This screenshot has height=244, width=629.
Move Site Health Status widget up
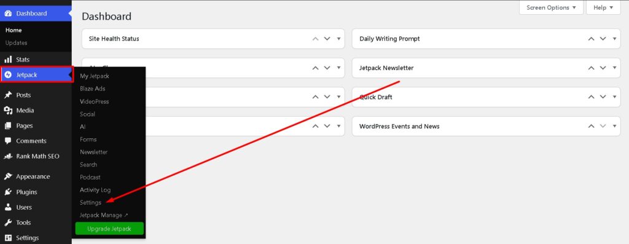pos(316,39)
